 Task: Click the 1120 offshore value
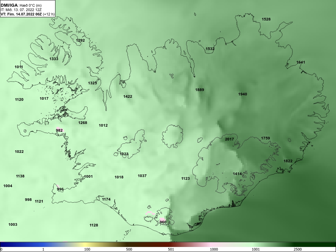(19, 99)
